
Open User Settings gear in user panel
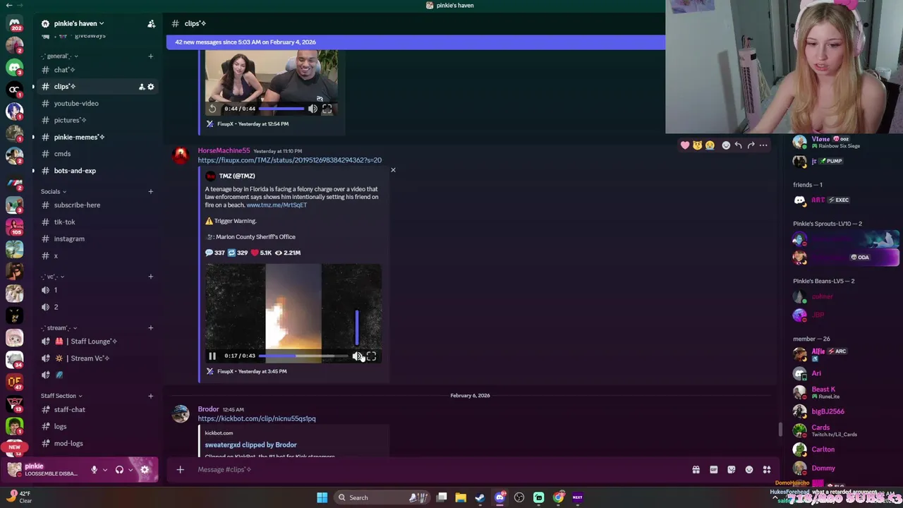click(x=145, y=469)
